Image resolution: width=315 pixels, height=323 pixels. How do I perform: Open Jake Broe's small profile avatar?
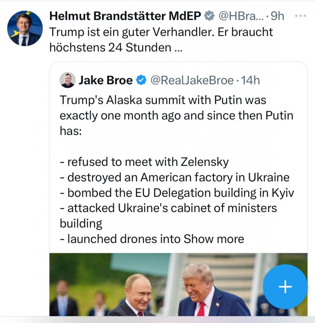[x=67, y=80]
